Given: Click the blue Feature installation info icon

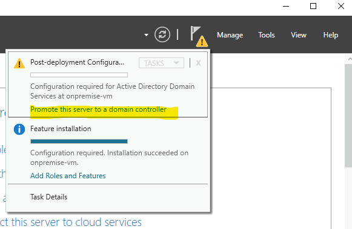Looking at the screenshot, I should (x=19, y=129).
